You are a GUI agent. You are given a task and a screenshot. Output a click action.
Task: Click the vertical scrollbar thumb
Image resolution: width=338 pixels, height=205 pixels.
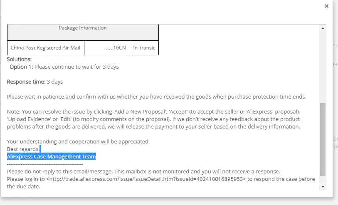point(323,140)
